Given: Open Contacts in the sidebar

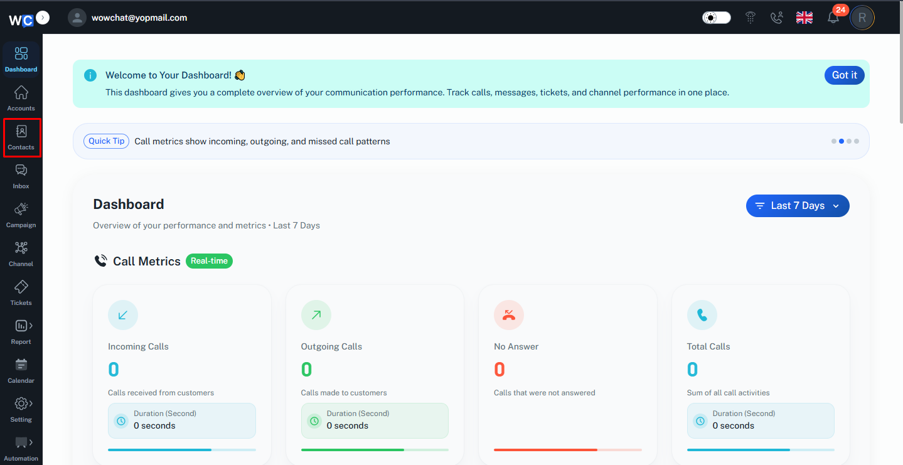Looking at the screenshot, I should tap(21, 137).
